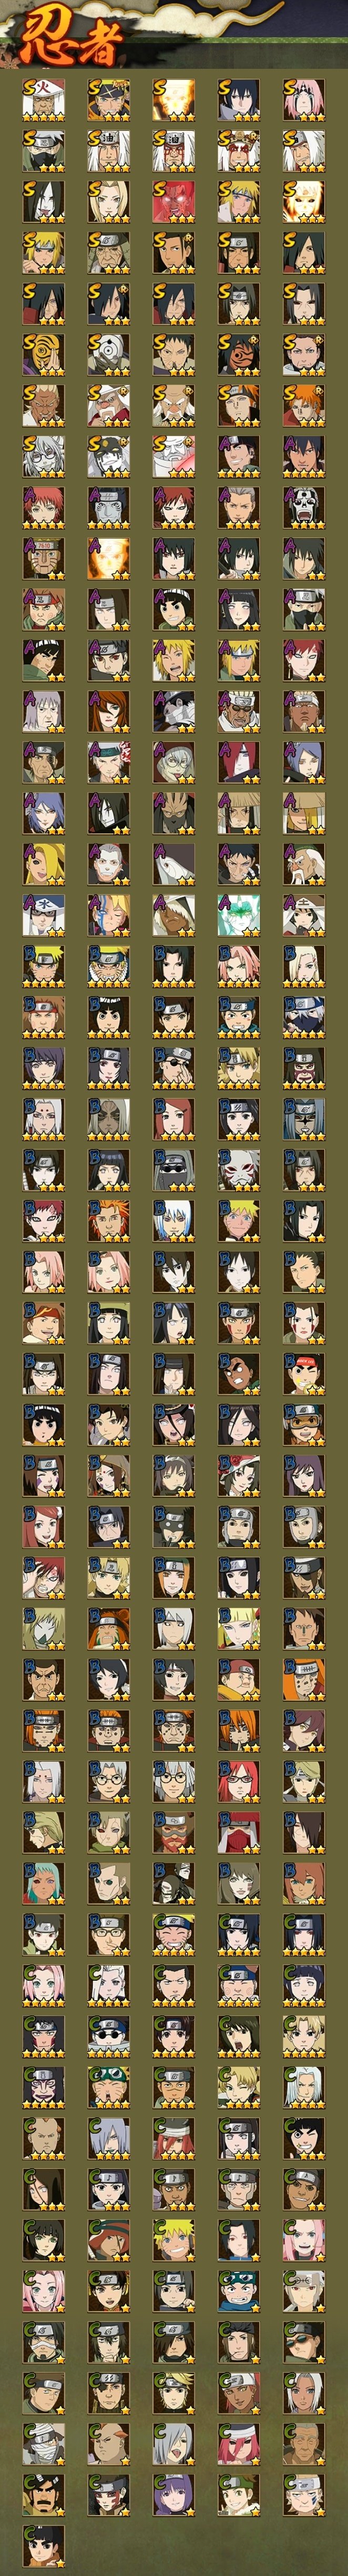Viewport: 348px width, 2576px height.
Task: Select the S-rank Tsunade portrait
Action: (109, 202)
